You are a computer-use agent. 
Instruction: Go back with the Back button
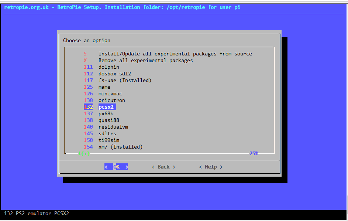click(x=163, y=167)
